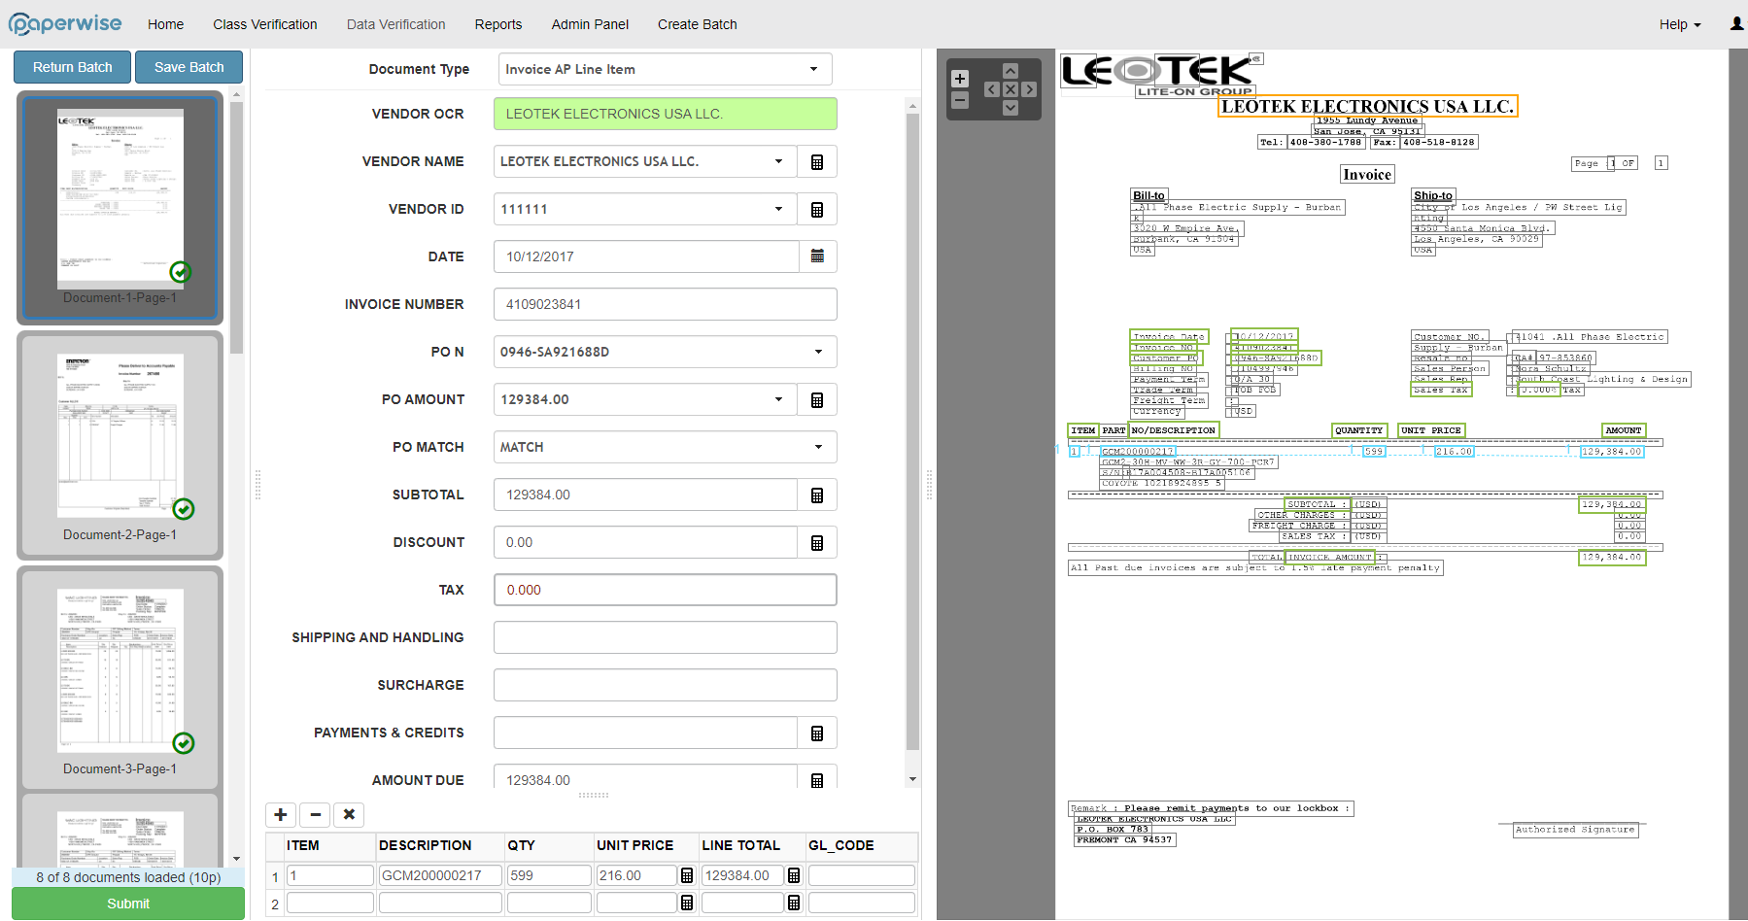The width and height of the screenshot is (1748, 921).
Task: Open Line Total calculator in row 2
Action: [x=794, y=903]
